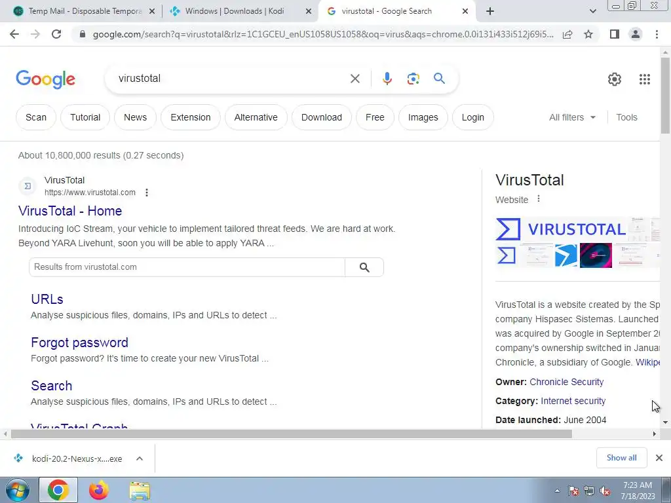Click Show all downloads button
Screen dimensions: 671x503
(621, 458)
